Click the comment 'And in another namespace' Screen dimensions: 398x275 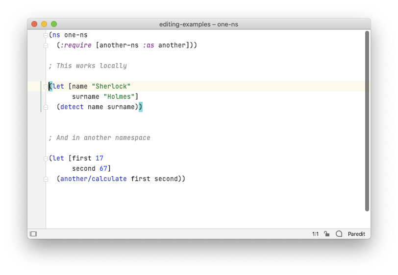point(99,138)
